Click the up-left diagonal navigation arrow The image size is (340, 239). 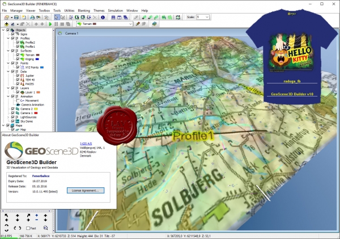pos(6,215)
